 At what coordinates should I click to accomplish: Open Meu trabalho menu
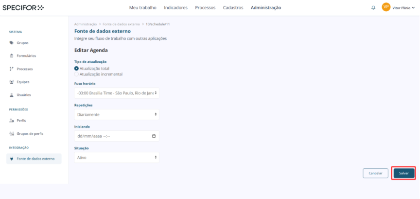click(x=143, y=8)
